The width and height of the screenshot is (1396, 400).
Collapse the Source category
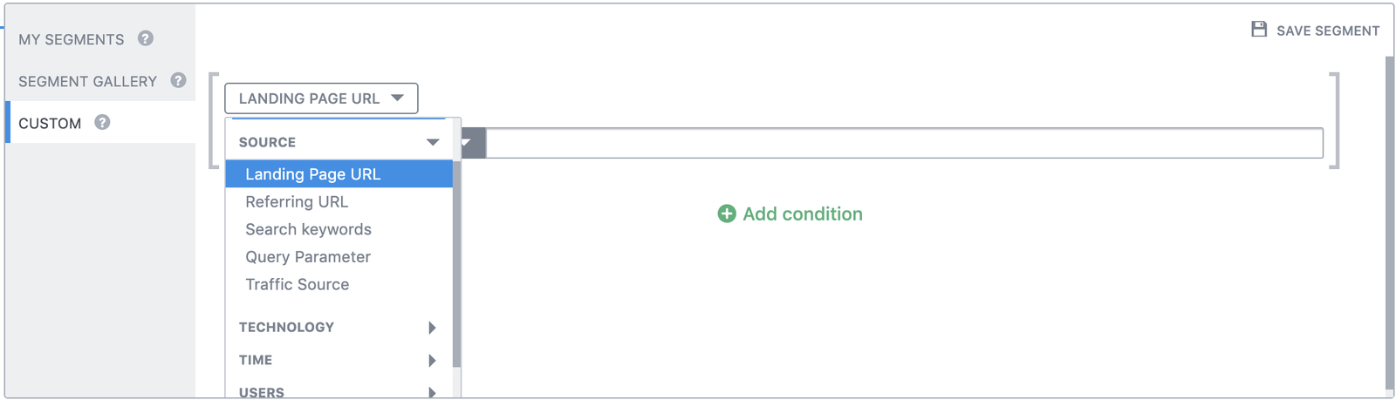pyautogui.click(x=433, y=142)
